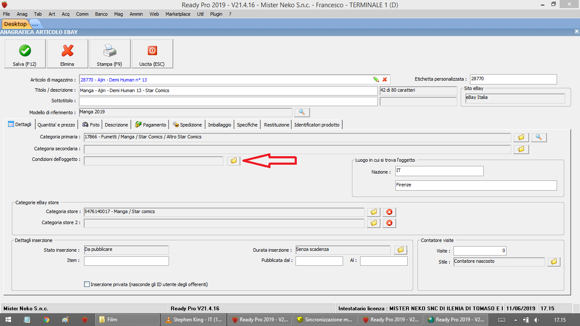Print using the Stampa (F9) button
Image resolution: width=580 pixels, height=326 pixels.
(x=110, y=54)
